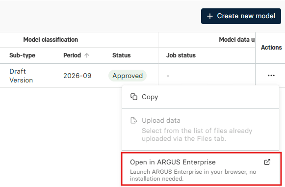This screenshot has width=285, height=187.
Task: Click the Copy icon in the menu
Action: click(x=134, y=97)
